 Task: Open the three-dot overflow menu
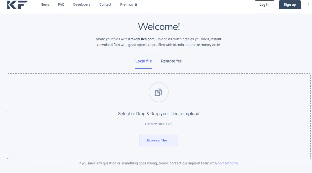(x=308, y=5)
